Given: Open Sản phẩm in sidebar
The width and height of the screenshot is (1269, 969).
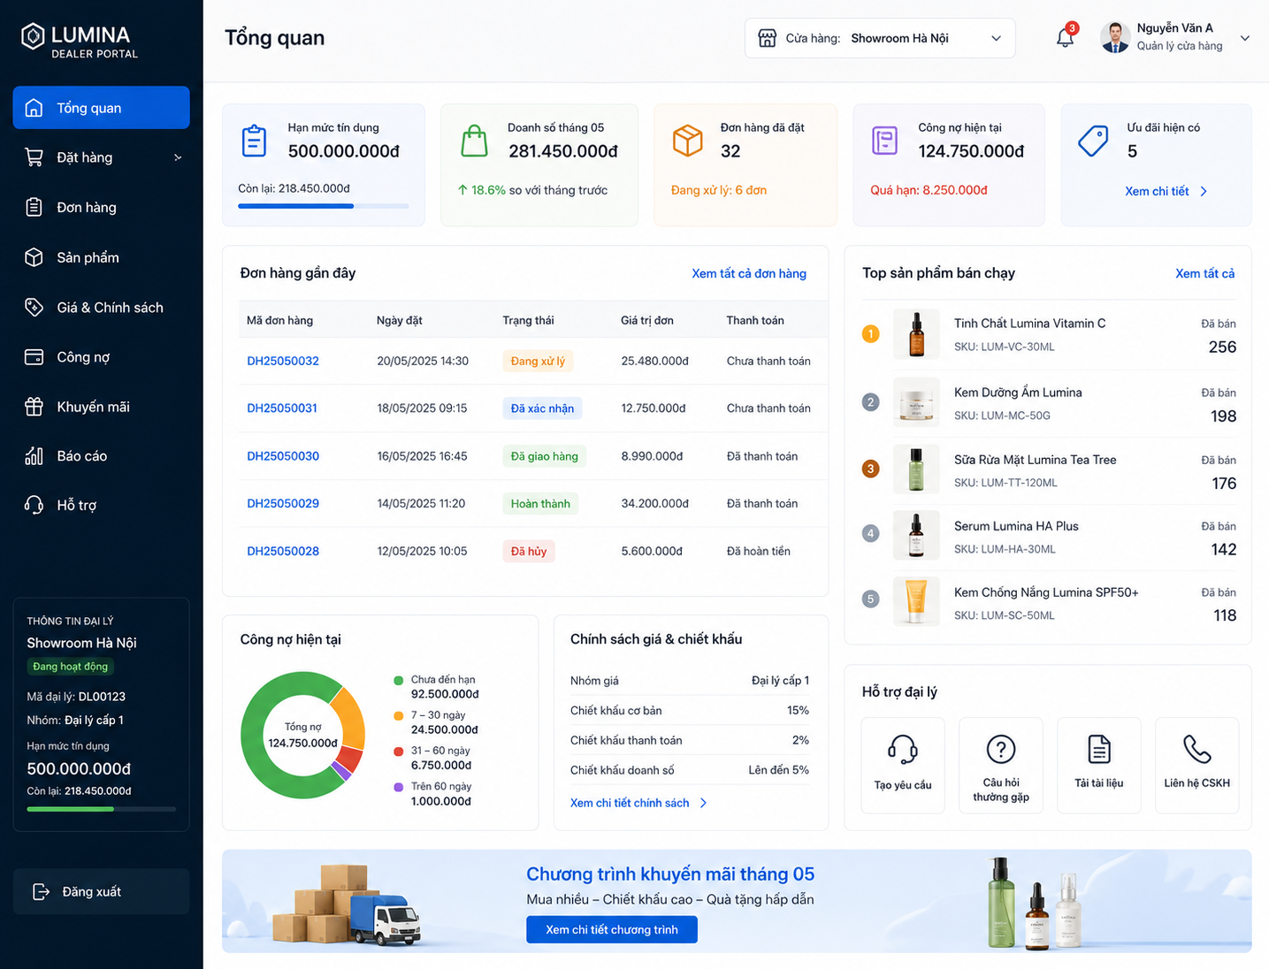Looking at the screenshot, I should point(101,257).
